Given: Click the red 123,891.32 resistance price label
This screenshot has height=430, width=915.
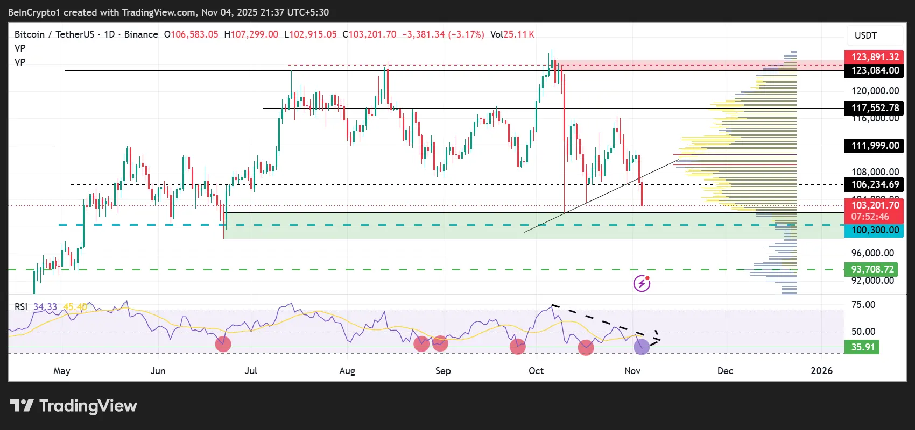Looking at the screenshot, I should (x=874, y=57).
